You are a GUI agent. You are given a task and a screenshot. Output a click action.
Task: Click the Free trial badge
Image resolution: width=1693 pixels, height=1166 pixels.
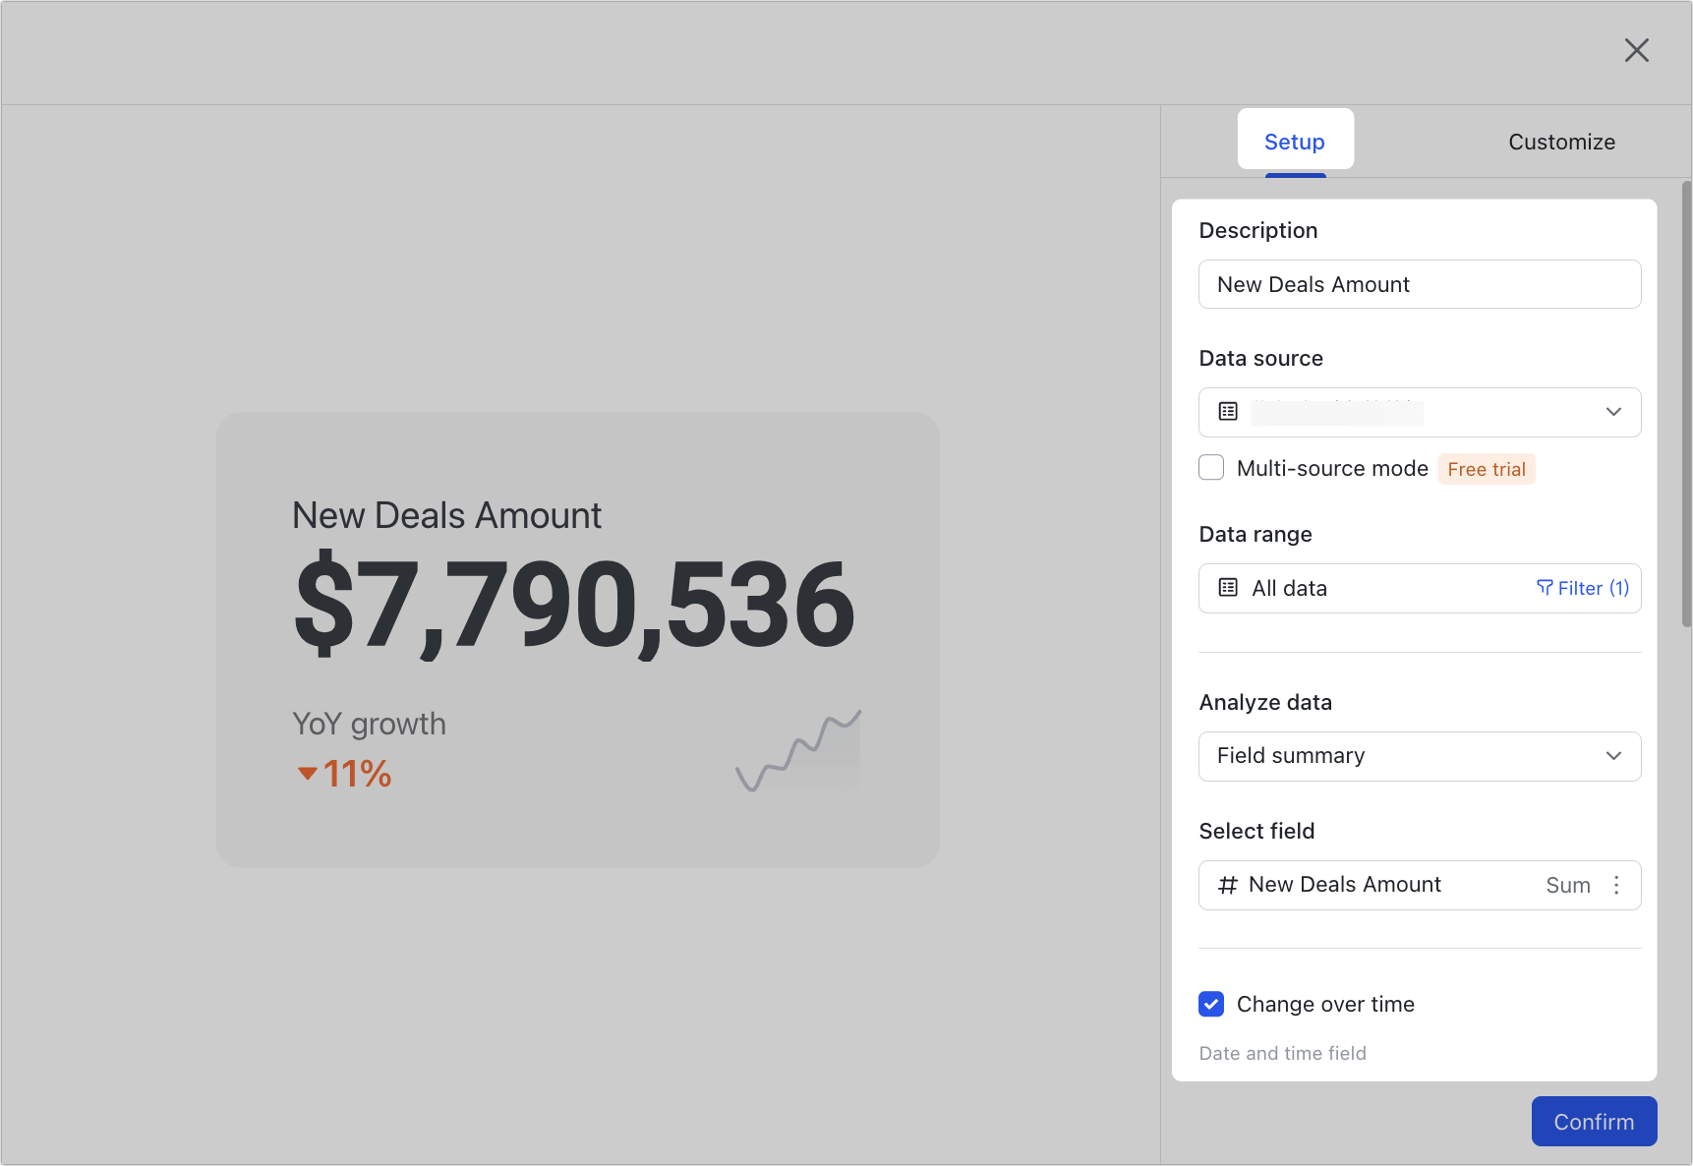(1486, 469)
